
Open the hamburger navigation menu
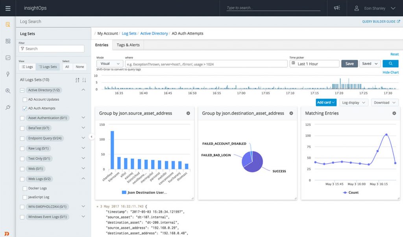click(8, 8)
